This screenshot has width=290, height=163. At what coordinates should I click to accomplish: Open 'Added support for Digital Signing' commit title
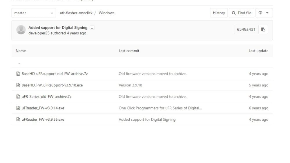tap(58, 28)
